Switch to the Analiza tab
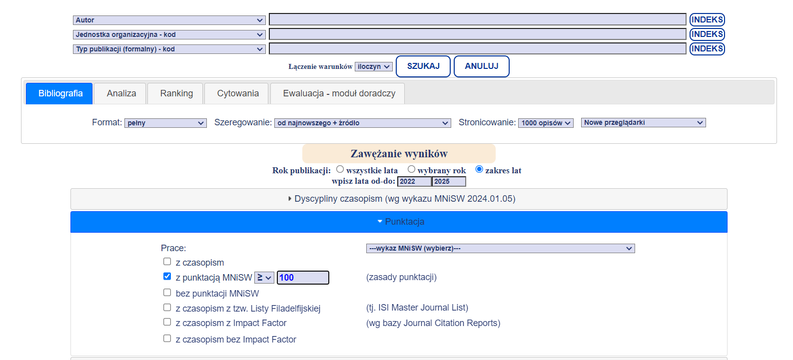 click(121, 94)
